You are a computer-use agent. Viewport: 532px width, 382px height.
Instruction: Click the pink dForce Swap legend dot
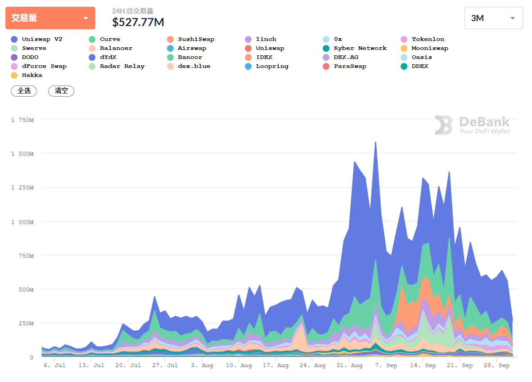click(x=14, y=66)
